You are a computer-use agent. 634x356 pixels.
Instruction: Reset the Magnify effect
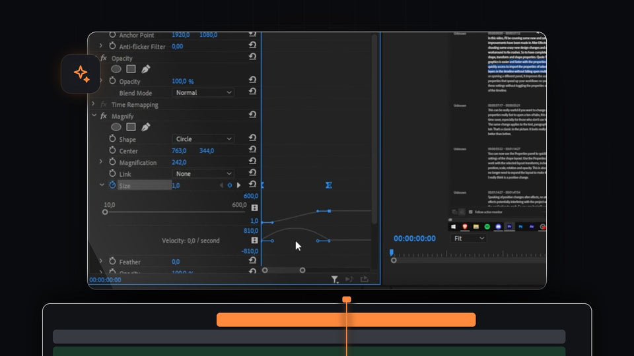point(252,115)
